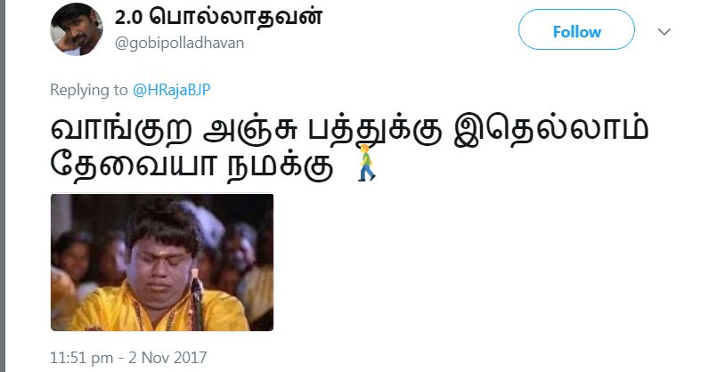701x372 pixels.
Task: Click the word நமக்கு before the emoji
Action: (281, 168)
